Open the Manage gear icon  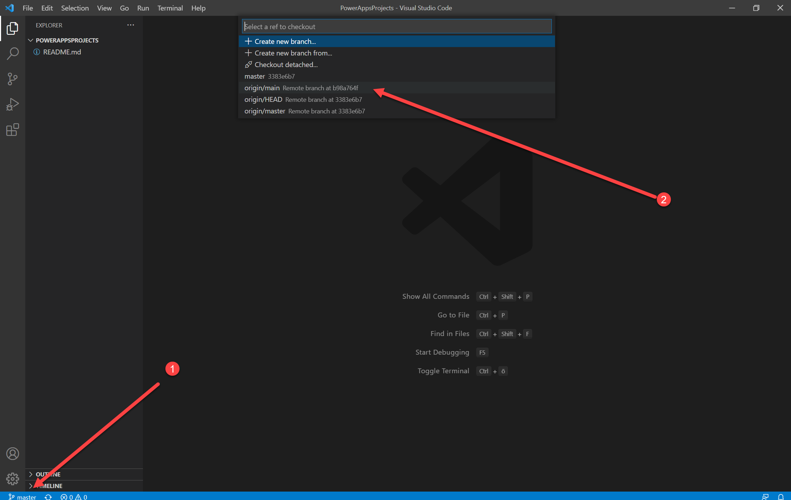click(x=13, y=478)
